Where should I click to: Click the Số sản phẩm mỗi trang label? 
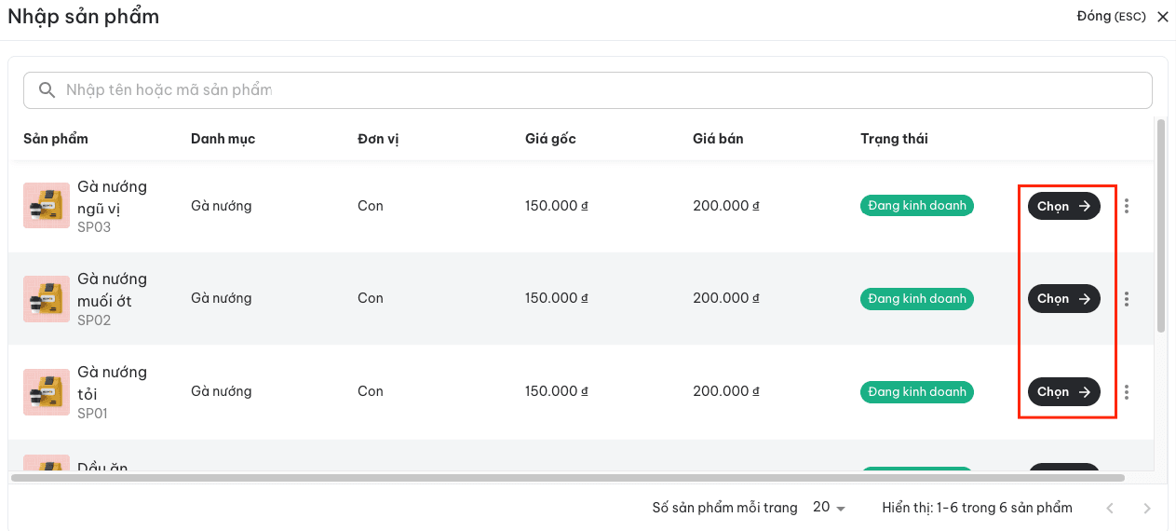click(x=724, y=508)
